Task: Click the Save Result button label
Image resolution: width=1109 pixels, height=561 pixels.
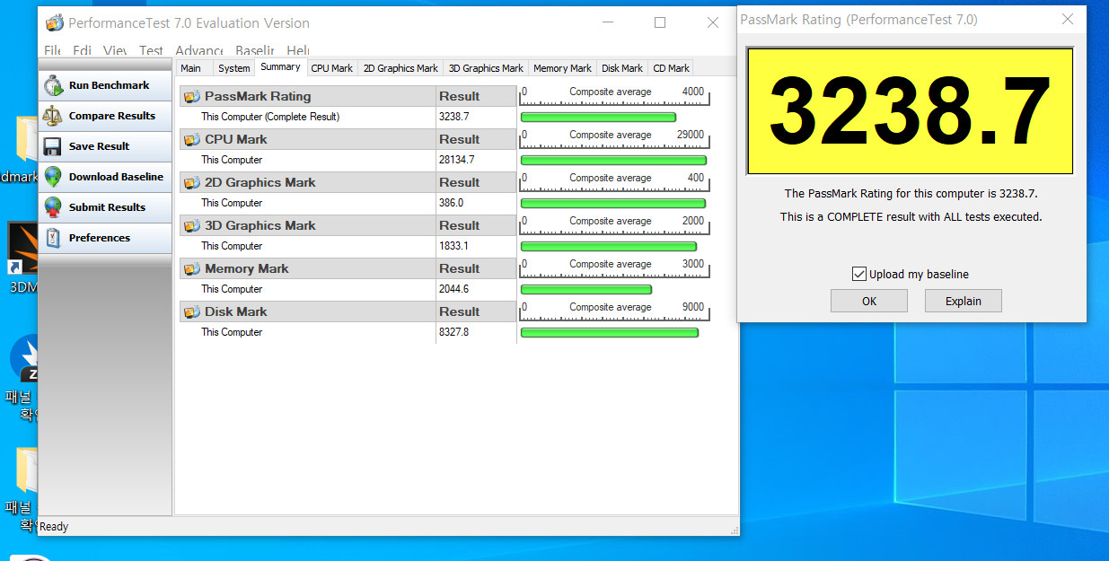Action: tap(100, 146)
